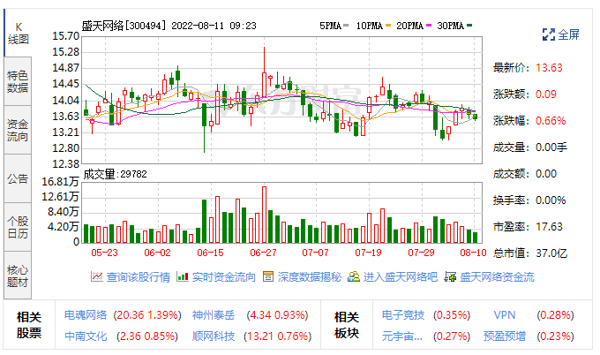Image resolution: width=600 pixels, height=355 pixels.
Task: Click 顺网科技 quote (13.21 0.76%)
Action: (277, 336)
